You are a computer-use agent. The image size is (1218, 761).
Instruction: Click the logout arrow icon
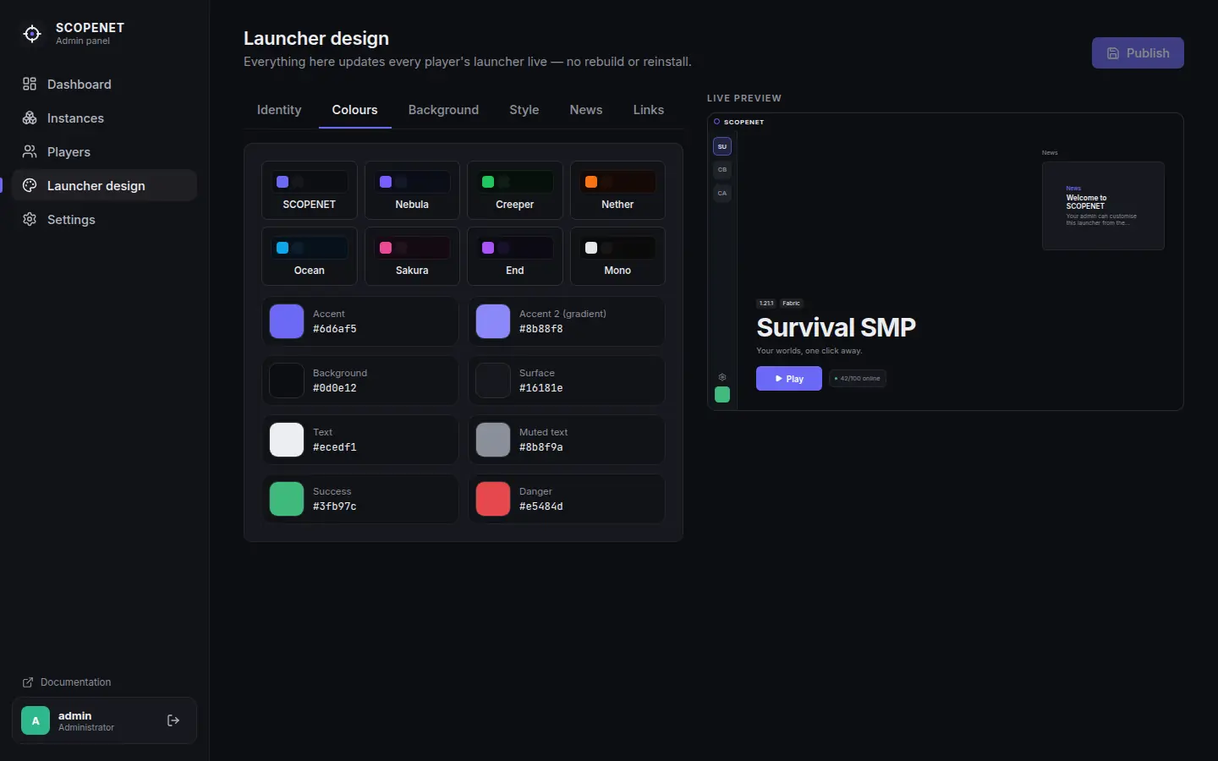[173, 720]
